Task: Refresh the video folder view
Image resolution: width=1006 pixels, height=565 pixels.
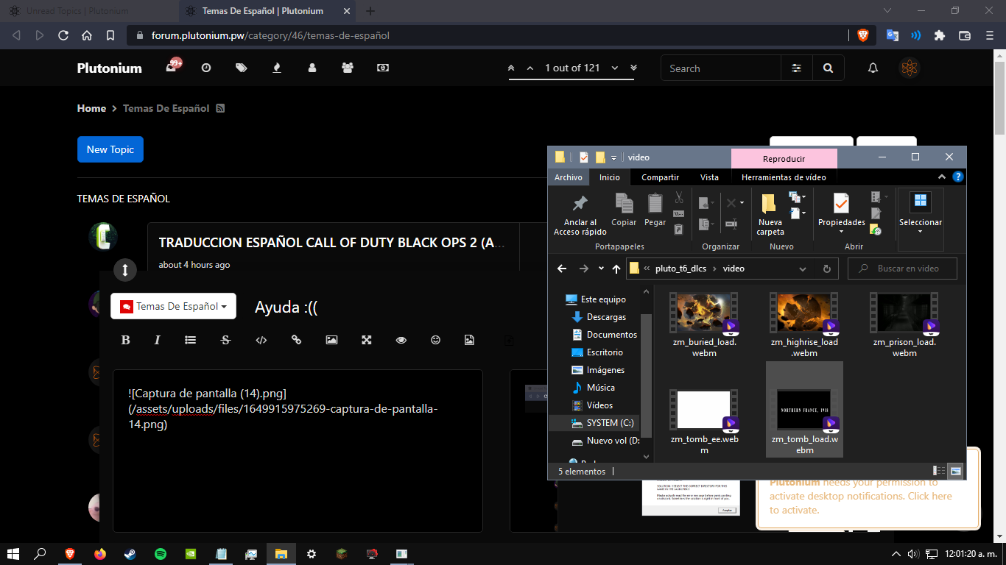Action: [x=827, y=269]
